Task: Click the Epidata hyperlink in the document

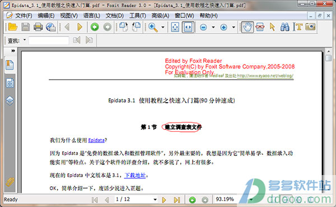Action: 96,140
